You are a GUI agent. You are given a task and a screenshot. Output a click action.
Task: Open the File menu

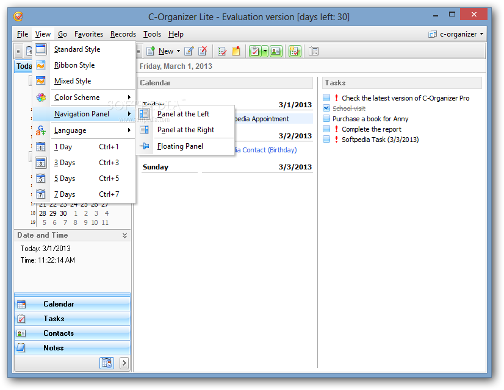click(23, 34)
